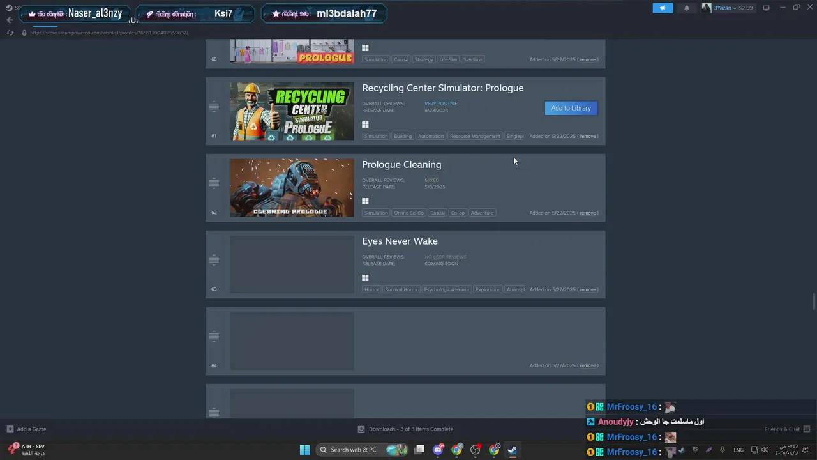The height and width of the screenshot is (460, 817).
Task: Select the Psychological Horror tag
Action: 447,289
